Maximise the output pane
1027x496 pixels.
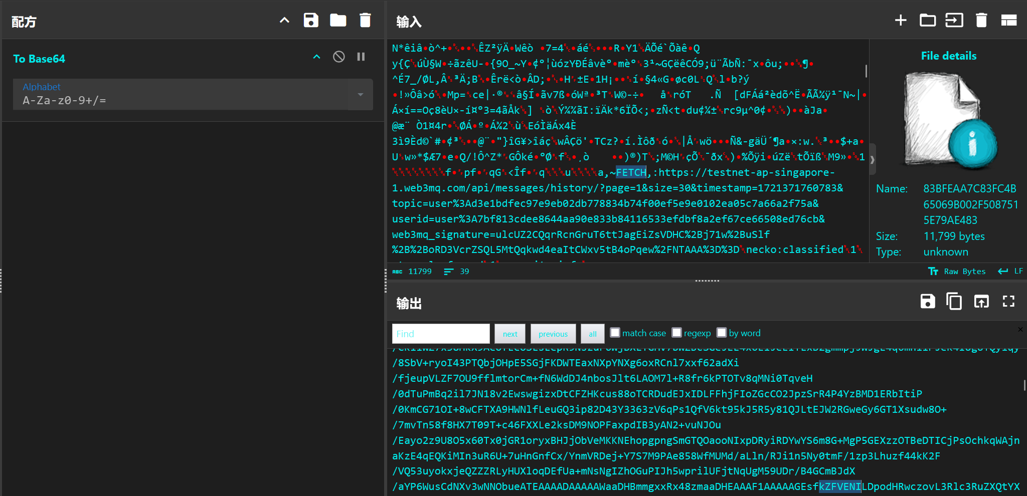tap(1008, 302)
